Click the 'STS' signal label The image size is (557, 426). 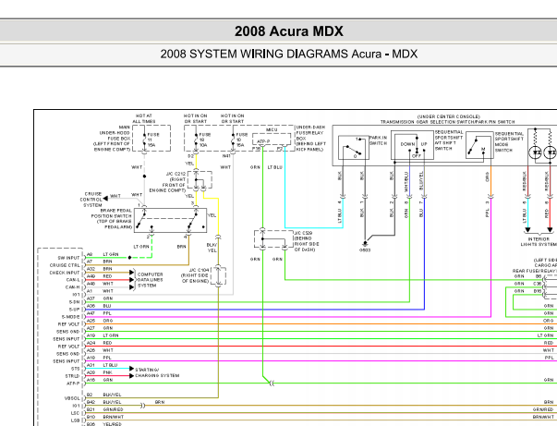tap(76, 369)
